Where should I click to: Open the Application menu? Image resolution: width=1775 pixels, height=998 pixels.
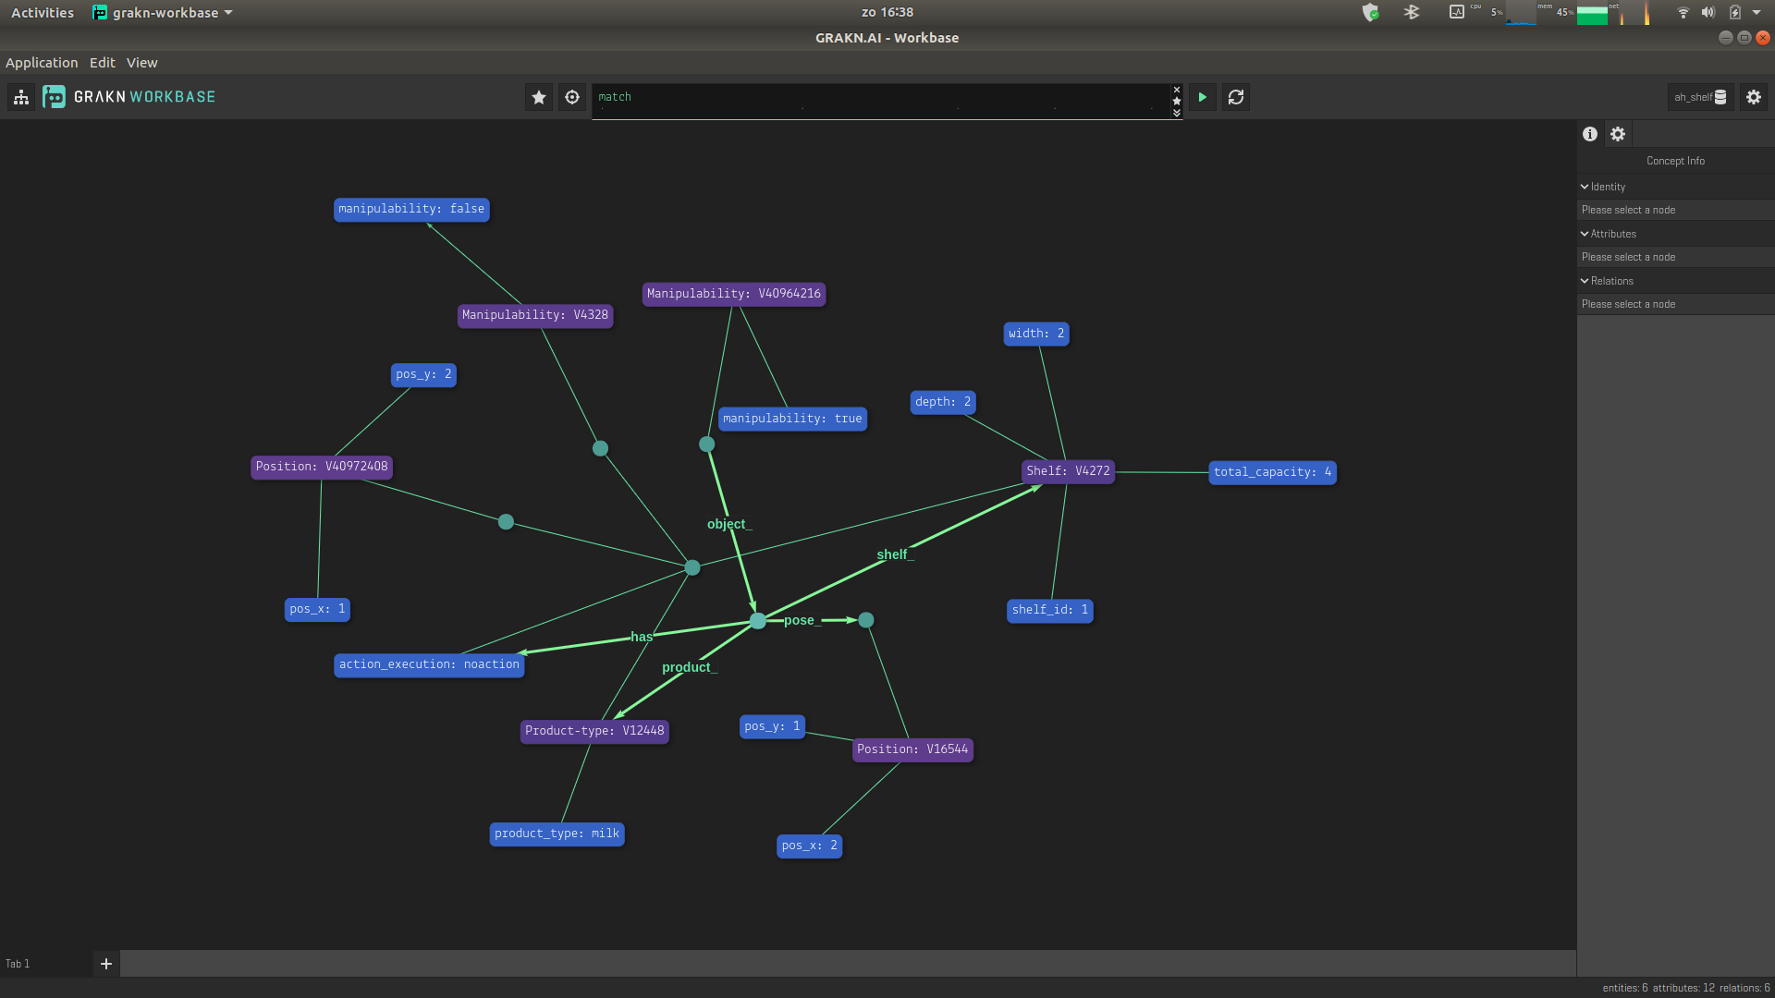pyautogui.click(x=42, y=63)
